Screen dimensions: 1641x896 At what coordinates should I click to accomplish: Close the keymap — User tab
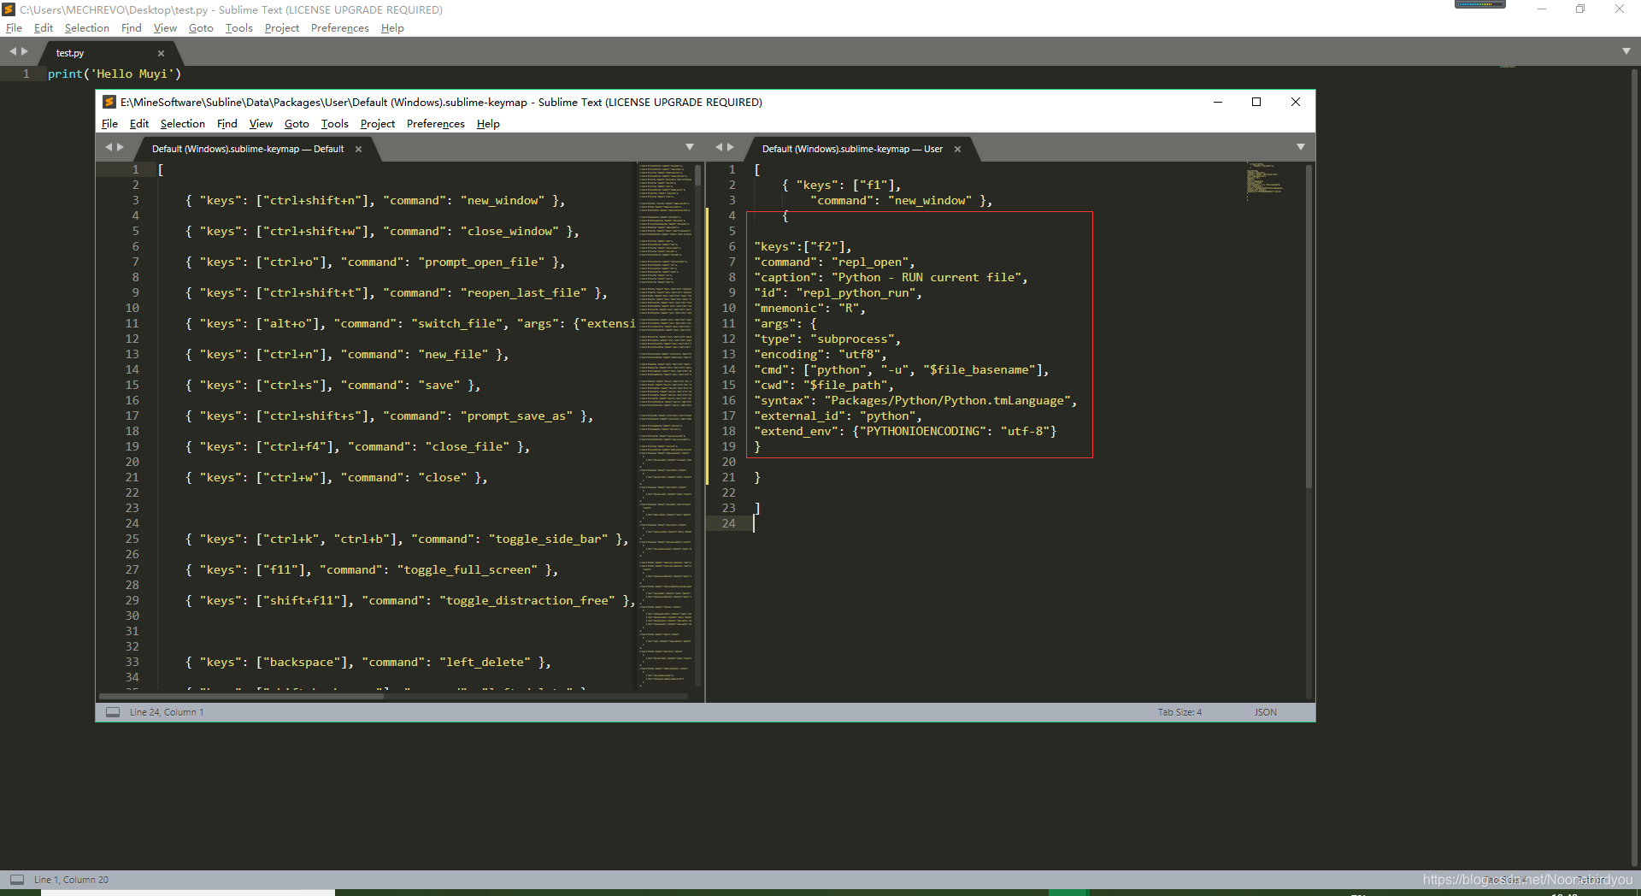click(x=957, y=149)
